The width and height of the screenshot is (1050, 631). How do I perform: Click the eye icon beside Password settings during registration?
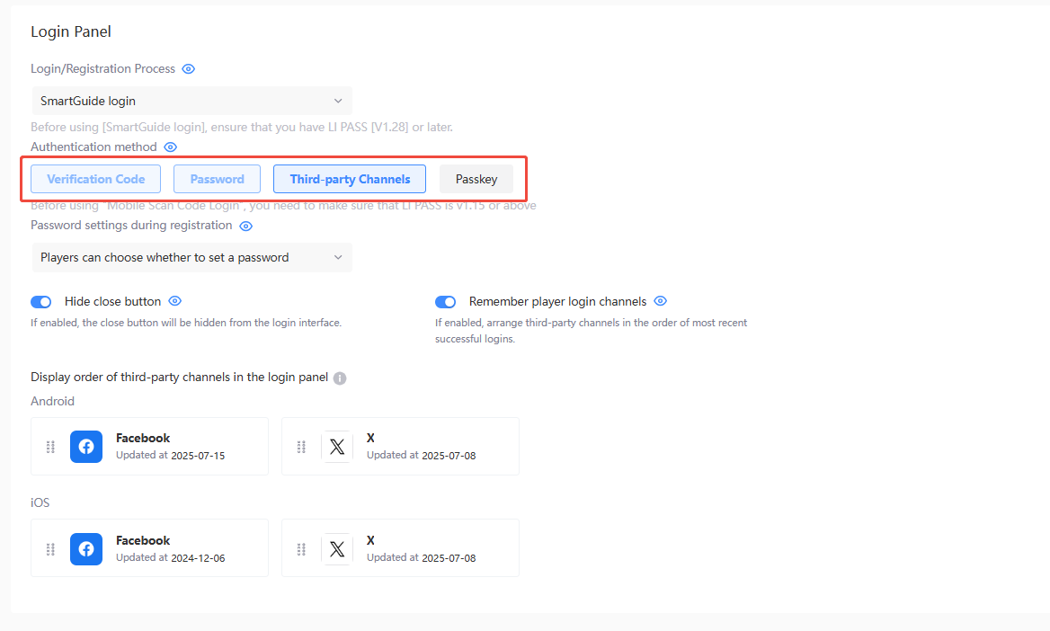coord(245,226)
